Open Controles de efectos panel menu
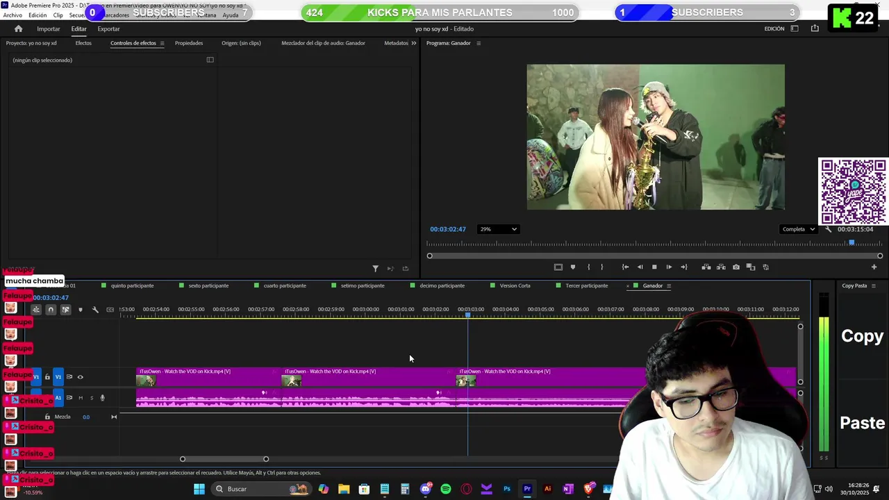The width and height of the screenshot is (889, 500). pyautogui.click(x=162, y=43)
